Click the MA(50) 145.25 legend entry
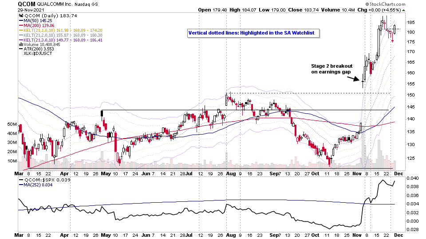The image size is (426, 239). click(x=35, y=21)
